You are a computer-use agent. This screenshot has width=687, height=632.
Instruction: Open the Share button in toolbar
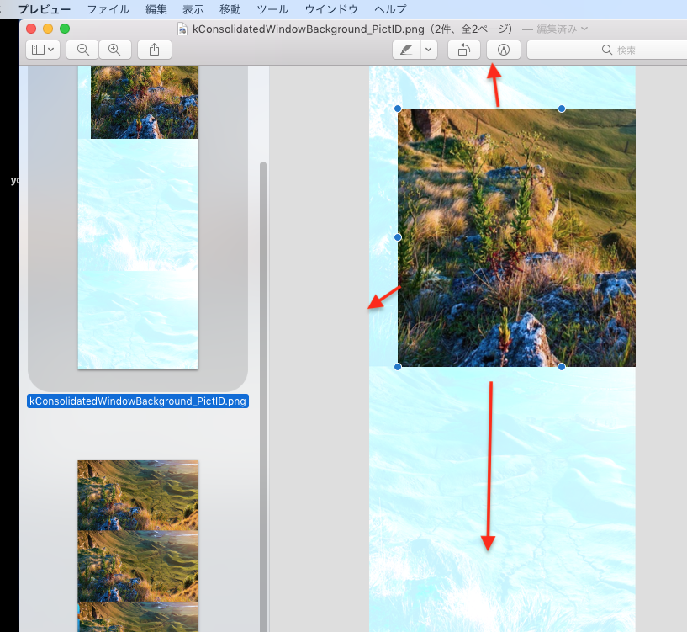coord(154,50)
